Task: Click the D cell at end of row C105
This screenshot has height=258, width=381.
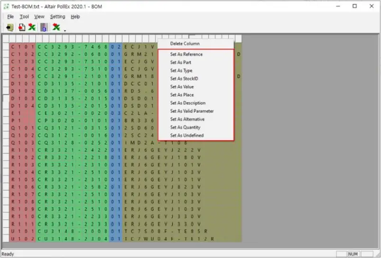Action: coord(239,76)
